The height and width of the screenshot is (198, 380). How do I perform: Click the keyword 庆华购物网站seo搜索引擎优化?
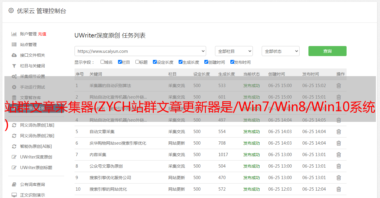(118, 143)
